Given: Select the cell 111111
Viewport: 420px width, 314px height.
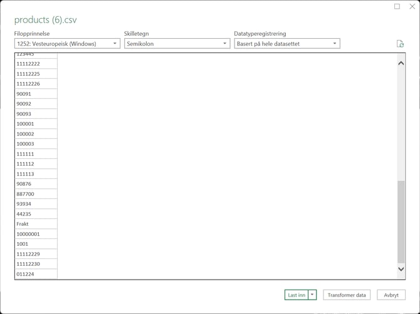Looking at the screenshot, I should click(36, 154).
